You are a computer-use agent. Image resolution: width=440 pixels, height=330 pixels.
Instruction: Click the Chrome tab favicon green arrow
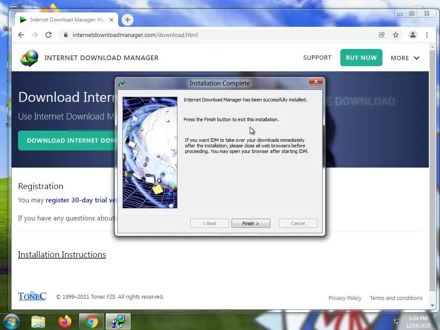[23, 20]
